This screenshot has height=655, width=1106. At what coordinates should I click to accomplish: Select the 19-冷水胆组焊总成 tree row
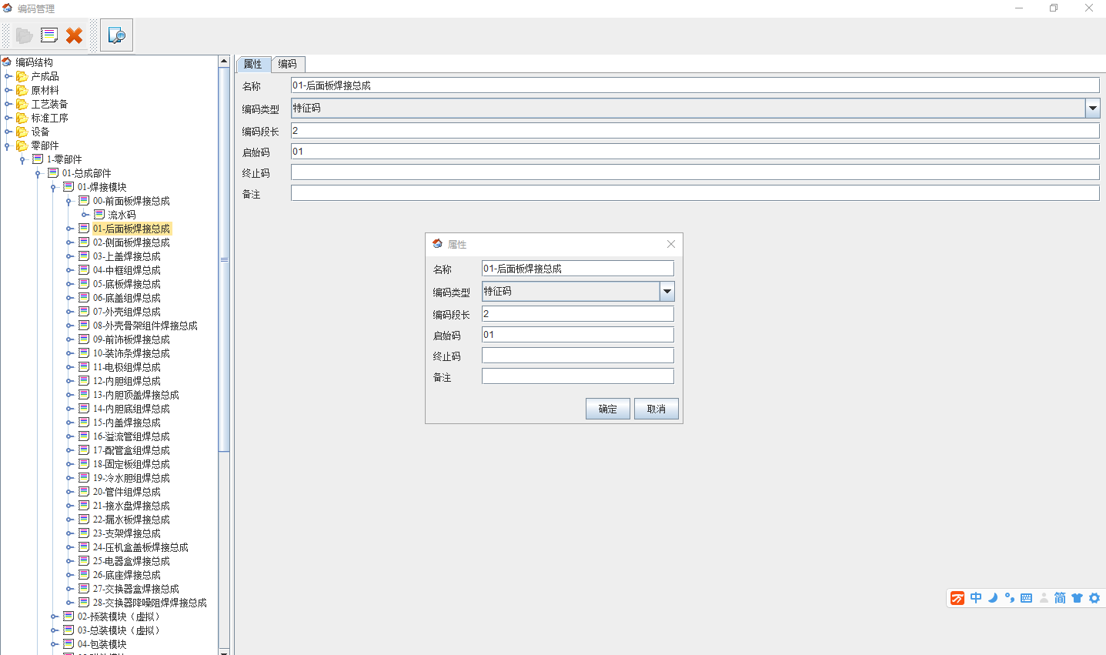click(x=132, y=478)
